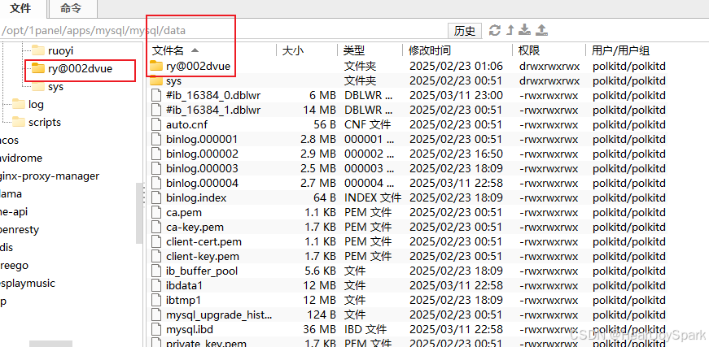The width and height of the screenshot is (709, 347).
Task: Click the log folder icon in the tree
Action: tap(19, 104)
